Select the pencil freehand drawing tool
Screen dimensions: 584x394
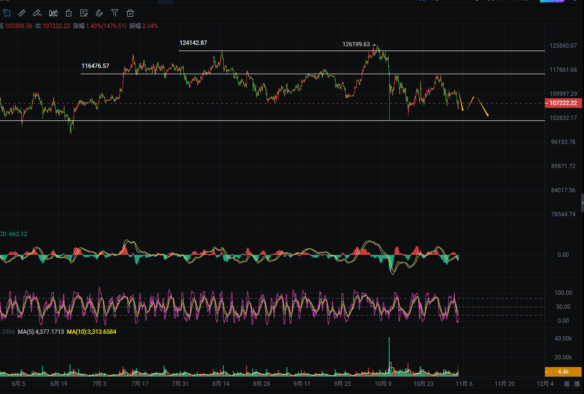(38, 13)
